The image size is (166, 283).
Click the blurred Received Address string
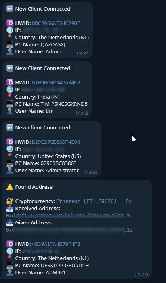(x=69, y=215)
